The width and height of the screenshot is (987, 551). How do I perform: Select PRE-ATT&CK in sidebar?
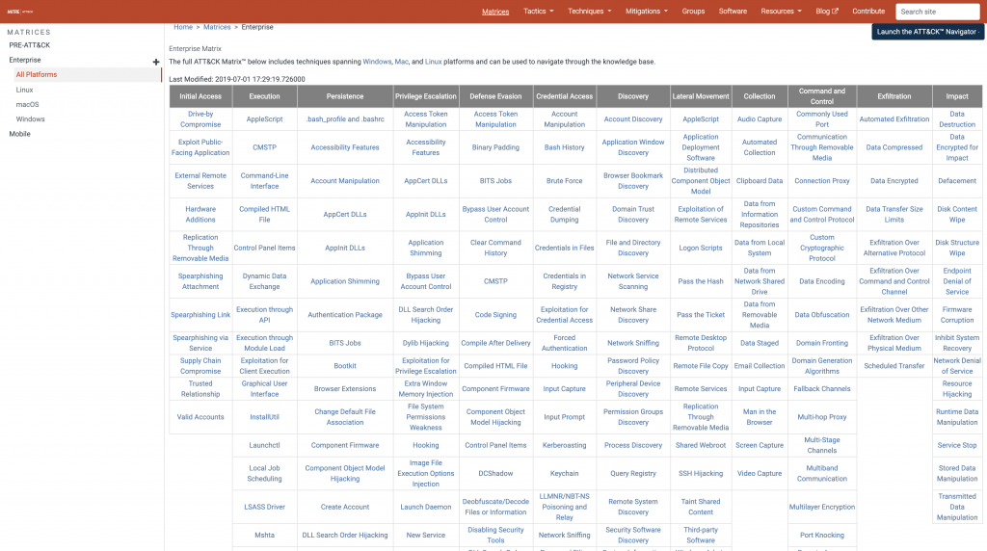click(30, 45)
